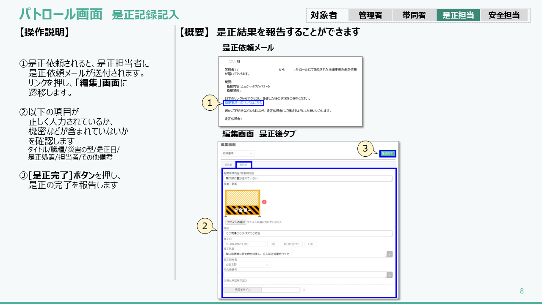
Task: Click the 場所 location input field
Action: (x=308, y=233)
